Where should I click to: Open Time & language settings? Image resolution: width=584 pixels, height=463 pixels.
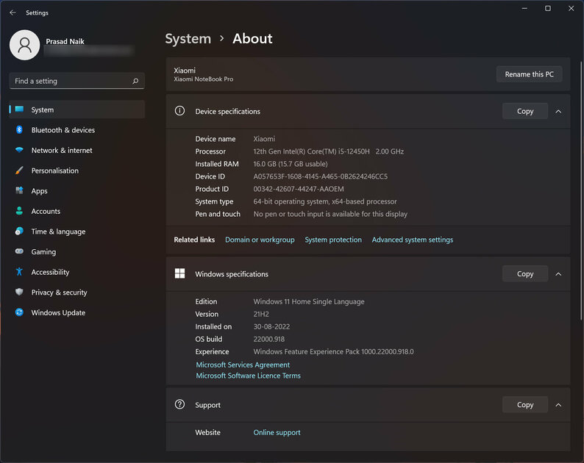pos(77,232)
